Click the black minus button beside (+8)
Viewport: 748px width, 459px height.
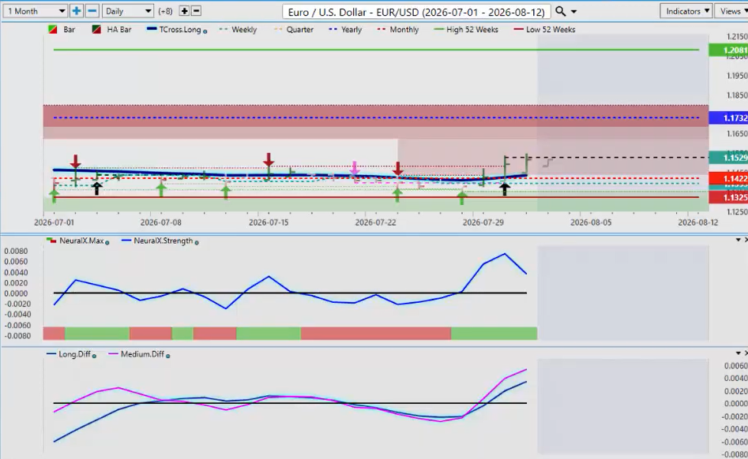[x=196, y=11]
